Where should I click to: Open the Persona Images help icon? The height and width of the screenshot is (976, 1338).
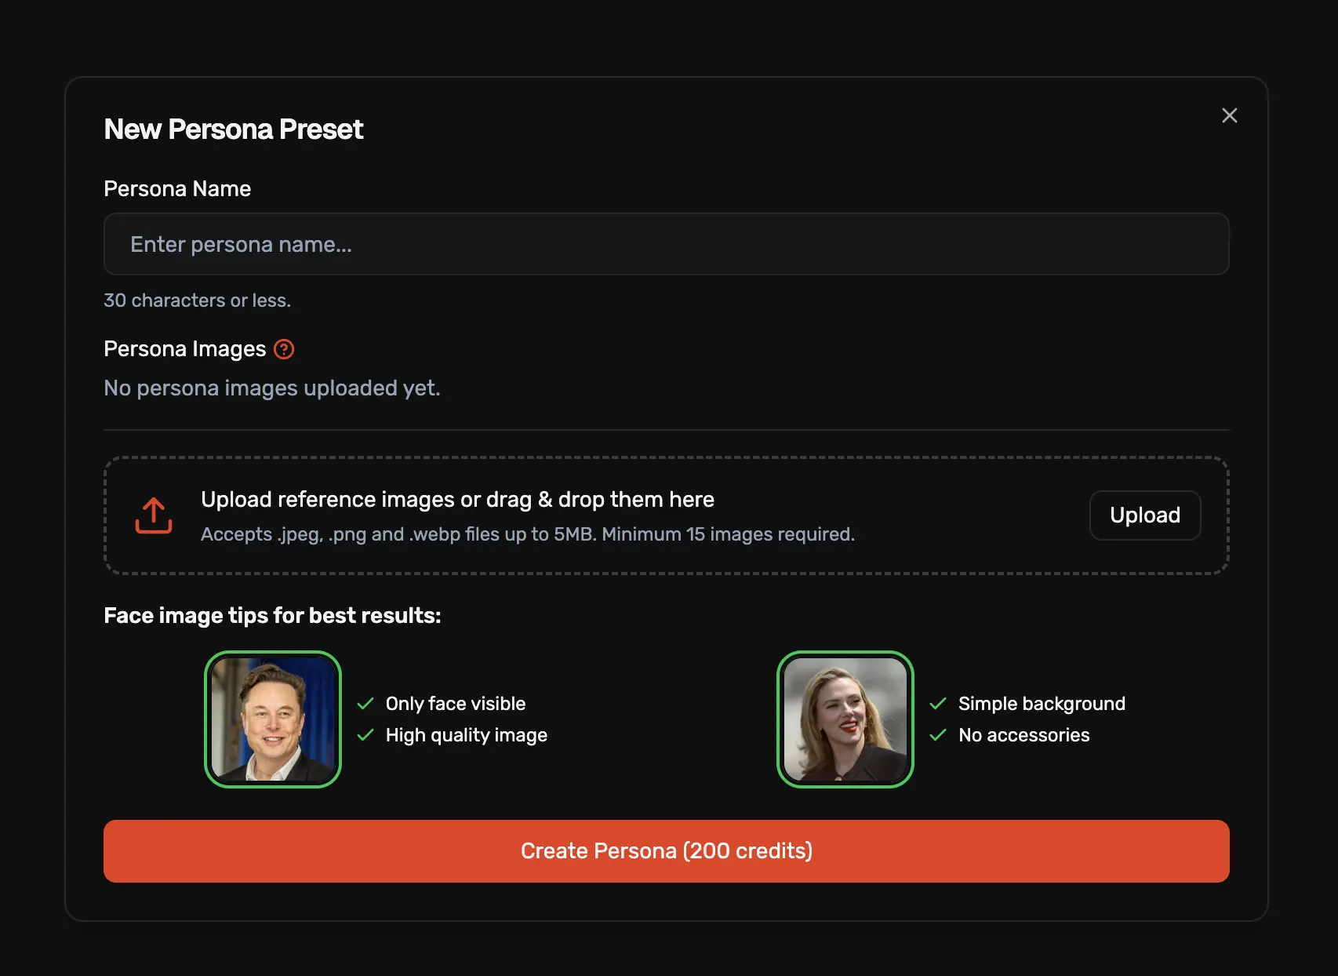284,349
